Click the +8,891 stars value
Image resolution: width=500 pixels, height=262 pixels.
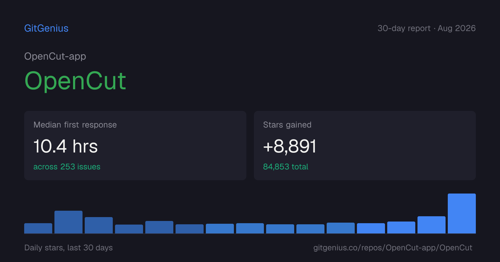click(x=290, y=146)
